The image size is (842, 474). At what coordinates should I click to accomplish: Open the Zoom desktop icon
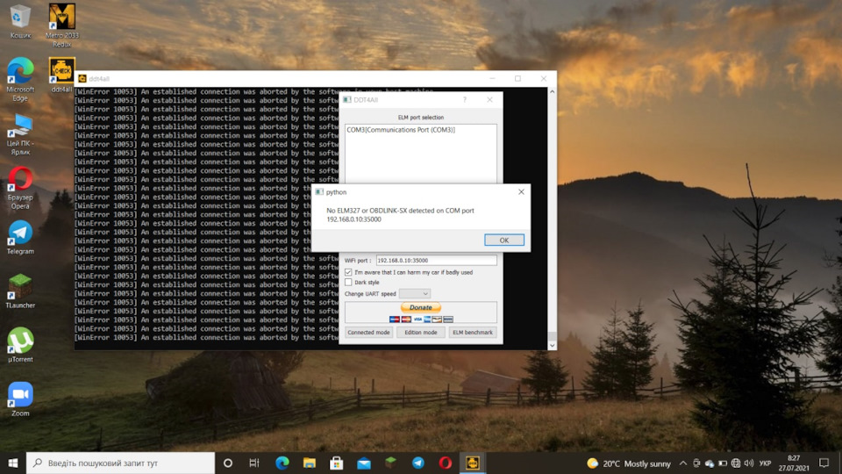pos(20,397)
